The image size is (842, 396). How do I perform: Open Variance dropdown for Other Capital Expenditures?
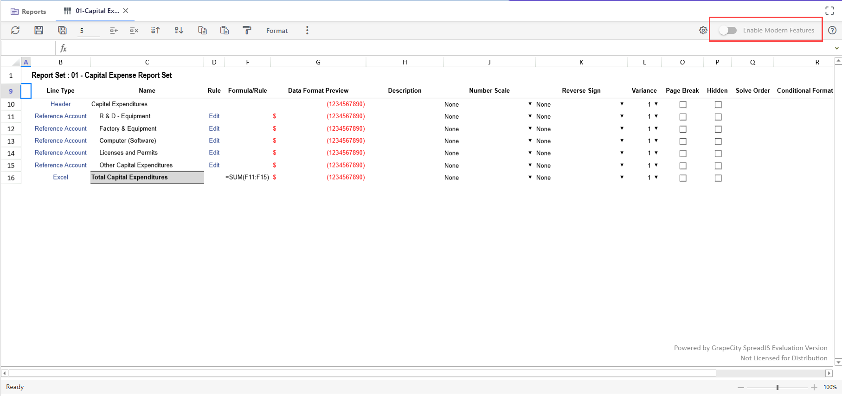coord(656,165)
